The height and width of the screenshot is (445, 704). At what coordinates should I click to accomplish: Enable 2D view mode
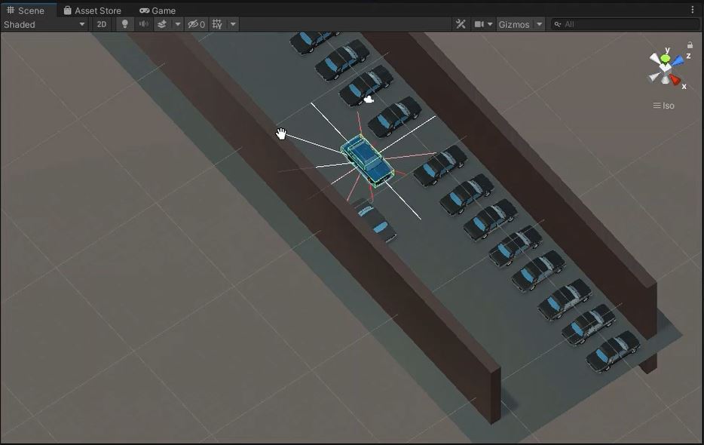pyautogui.click(x=102, y=24)
